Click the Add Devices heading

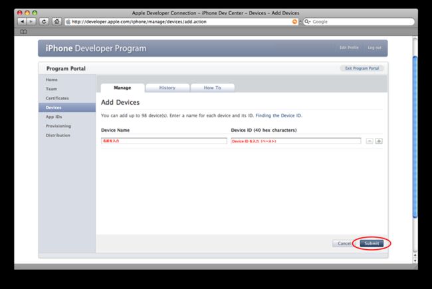click(120, 102)
